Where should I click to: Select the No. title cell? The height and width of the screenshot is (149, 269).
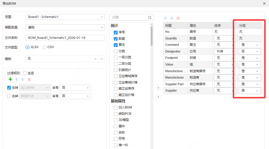tap(176, 32)
